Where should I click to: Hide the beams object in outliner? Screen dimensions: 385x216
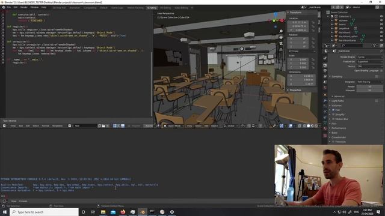tap(381, 25)
